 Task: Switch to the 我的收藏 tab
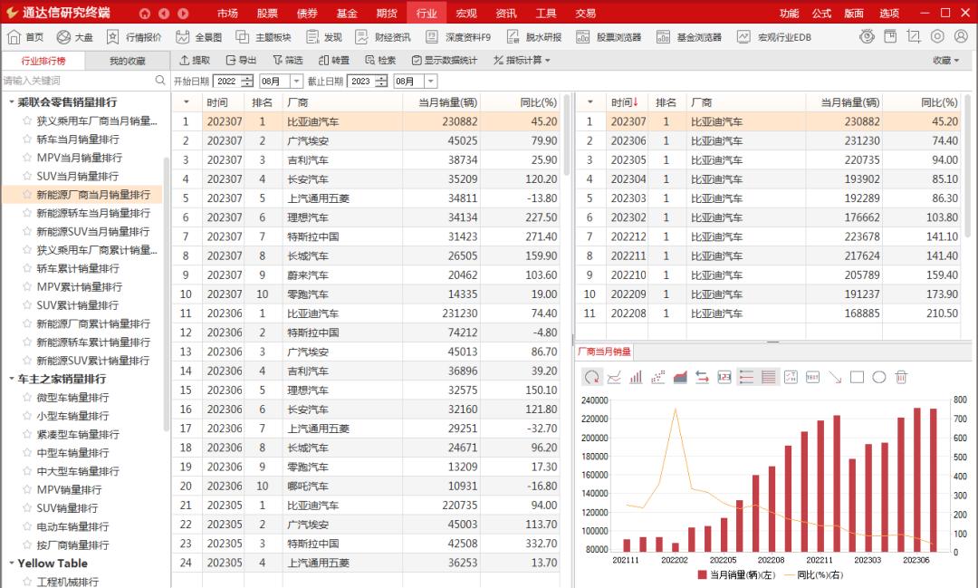(127, 60)
